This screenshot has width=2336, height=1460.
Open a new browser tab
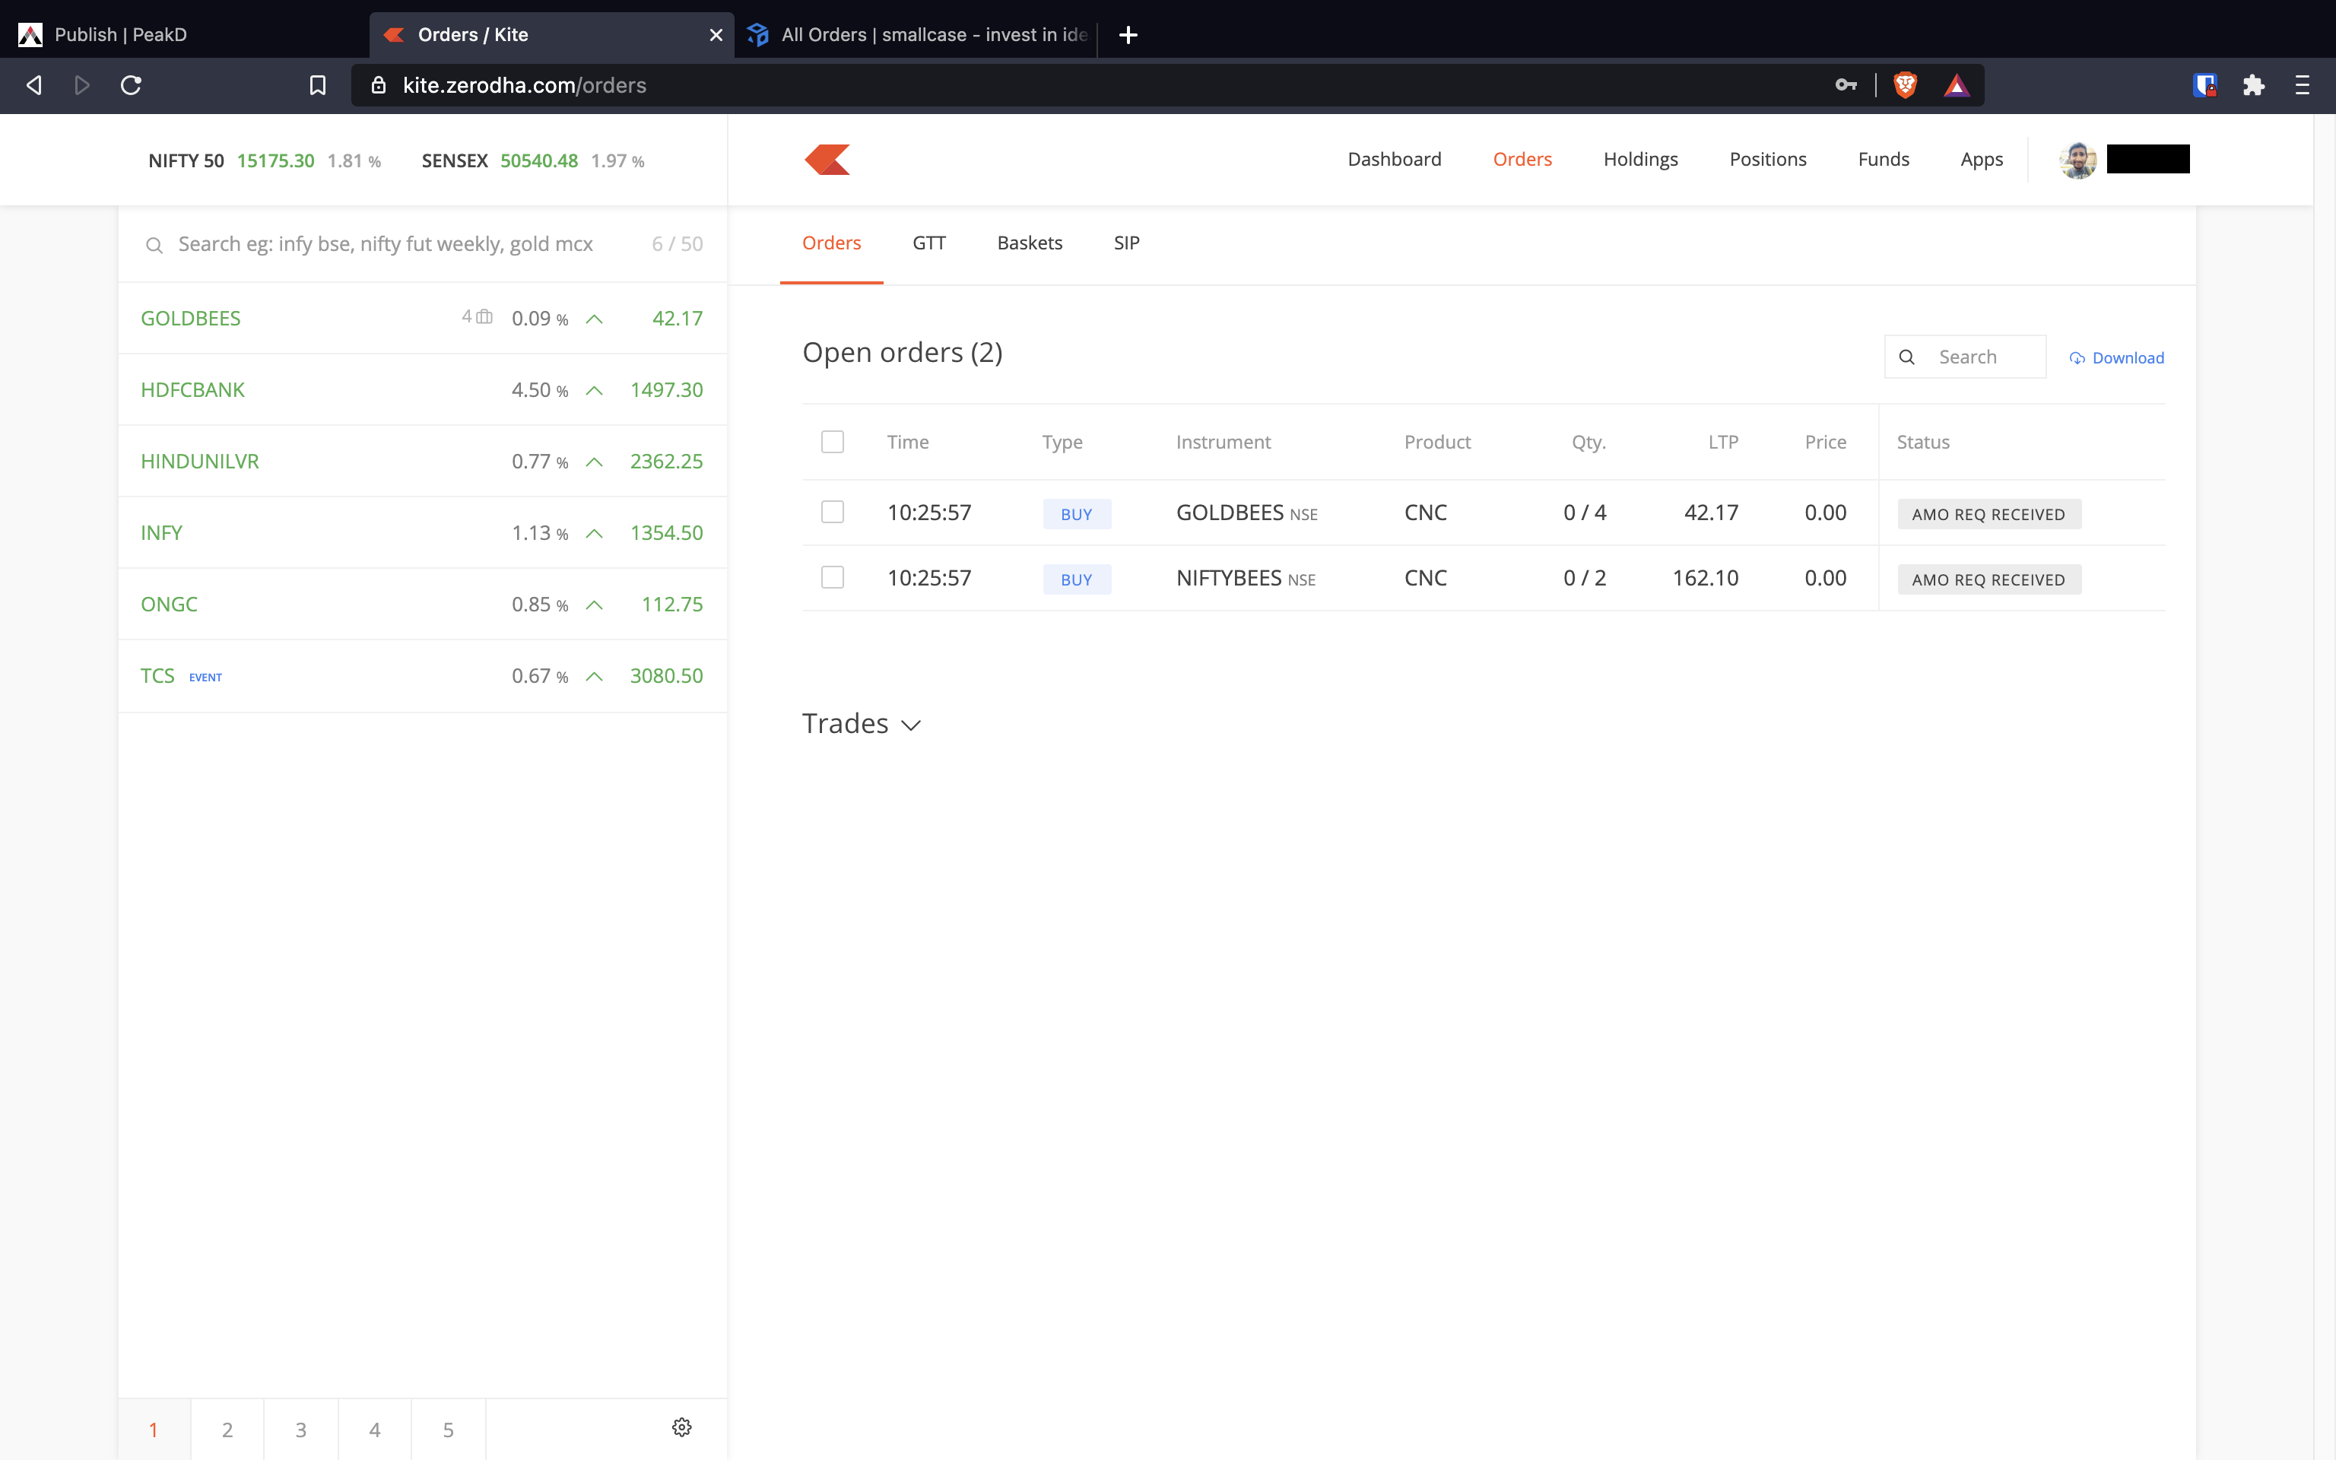click(1128, 35)
